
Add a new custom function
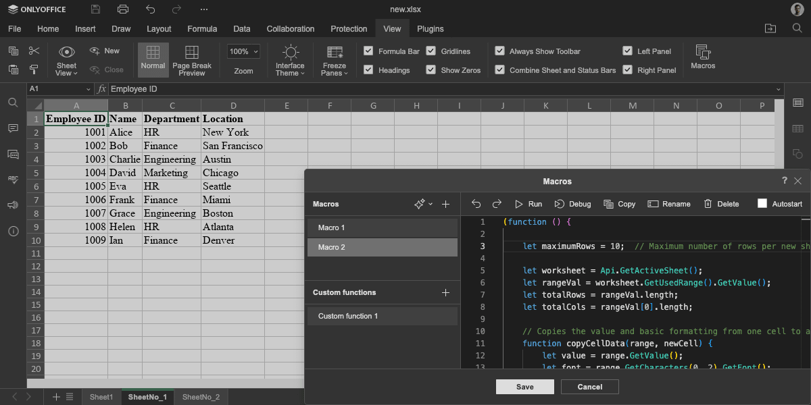coord(445,292)
